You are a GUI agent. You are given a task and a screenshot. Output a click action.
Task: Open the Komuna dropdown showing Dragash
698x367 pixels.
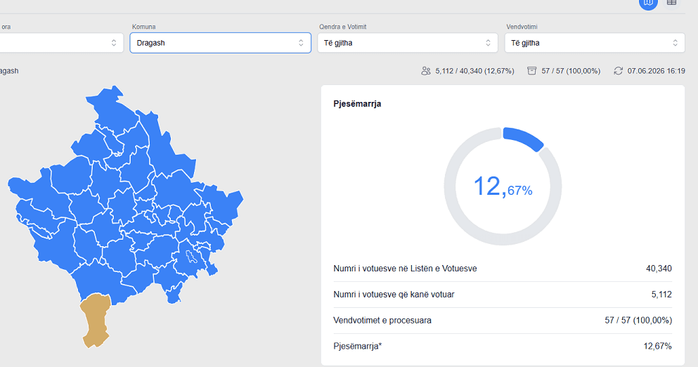(220, 43)
